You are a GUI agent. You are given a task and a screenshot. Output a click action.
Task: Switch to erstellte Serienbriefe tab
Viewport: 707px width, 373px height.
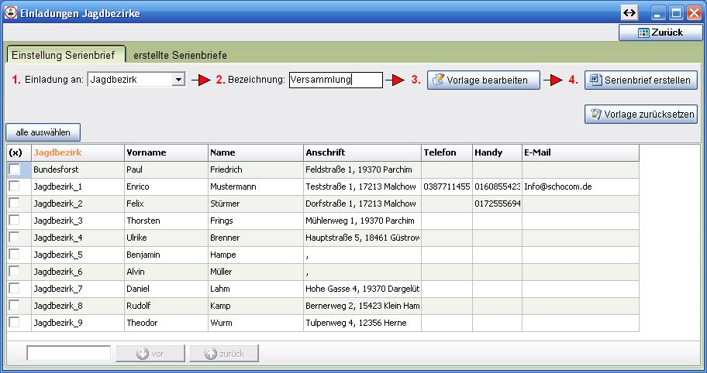[180, 55]
